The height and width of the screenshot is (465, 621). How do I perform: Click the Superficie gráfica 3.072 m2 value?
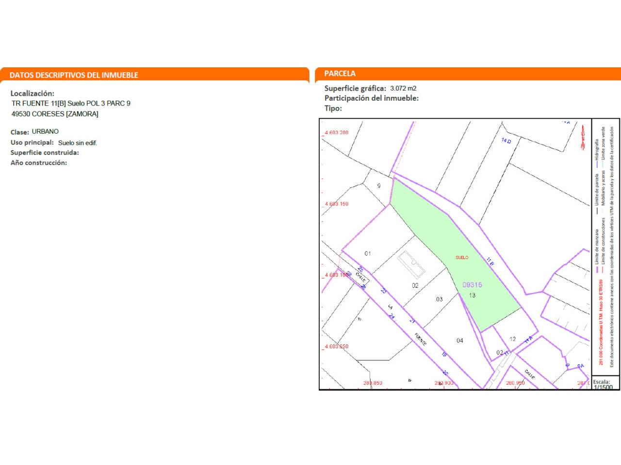[403, 88]
